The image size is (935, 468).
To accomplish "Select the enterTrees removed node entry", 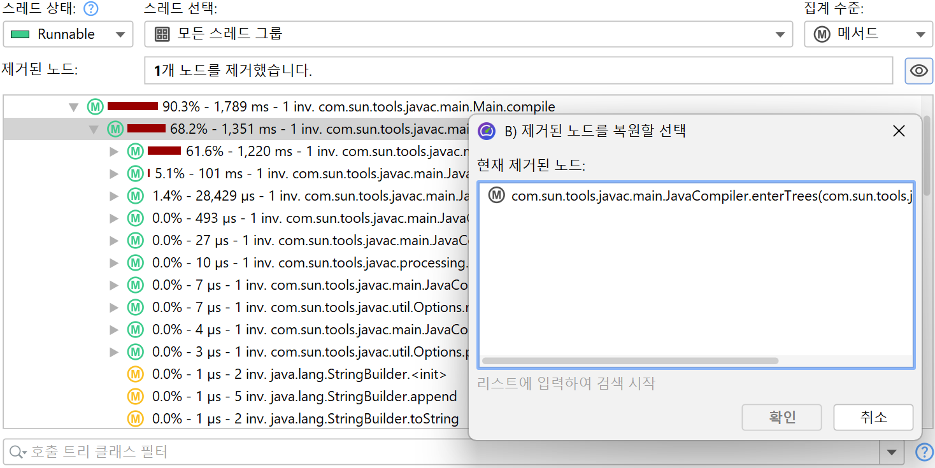I will tap(701, 196).
